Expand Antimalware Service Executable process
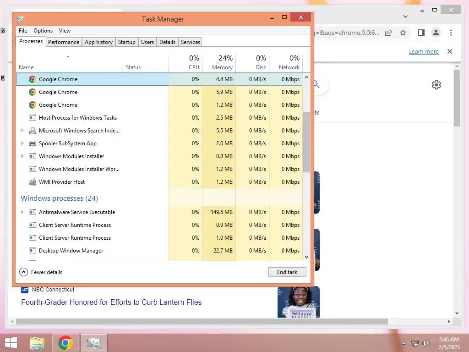The height and width of the screenshot is (352, 469). (22, 212)
